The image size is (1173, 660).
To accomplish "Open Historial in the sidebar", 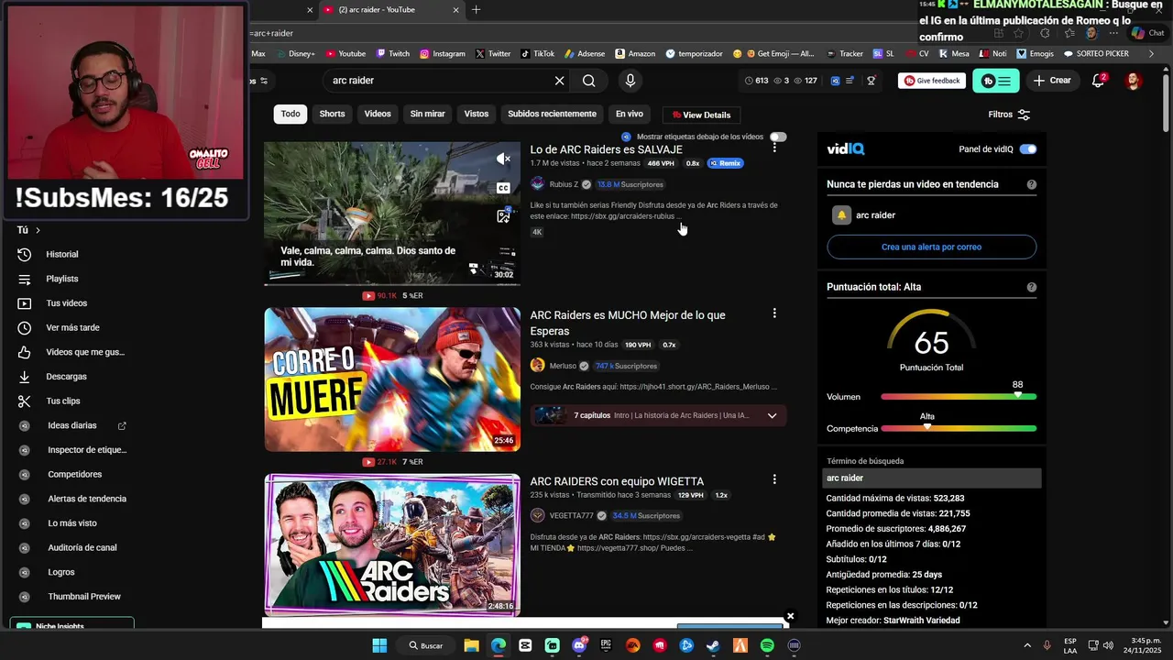I will pos(62,254).
